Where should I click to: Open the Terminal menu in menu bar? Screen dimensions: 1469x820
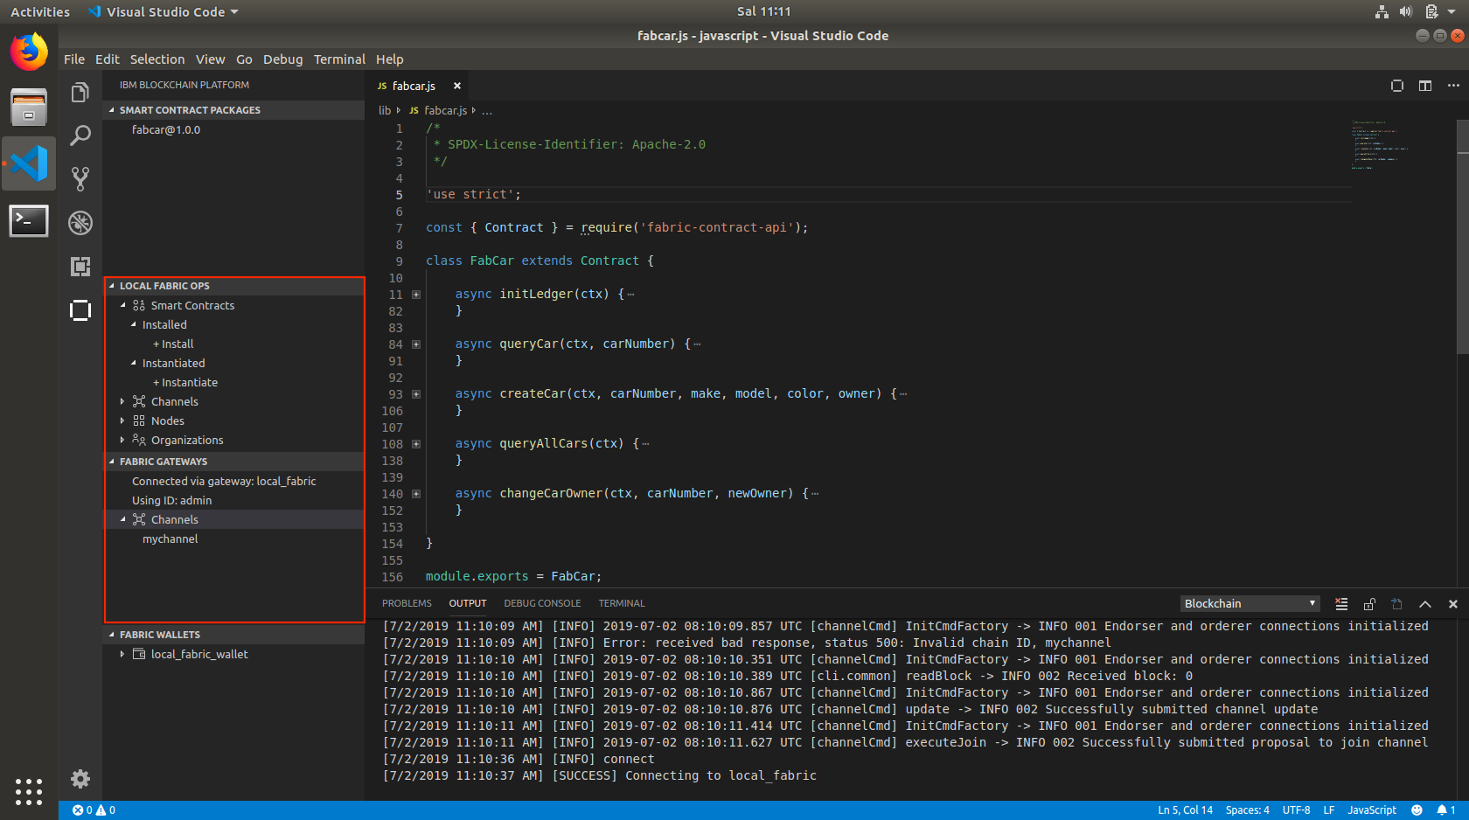[339, 59]
